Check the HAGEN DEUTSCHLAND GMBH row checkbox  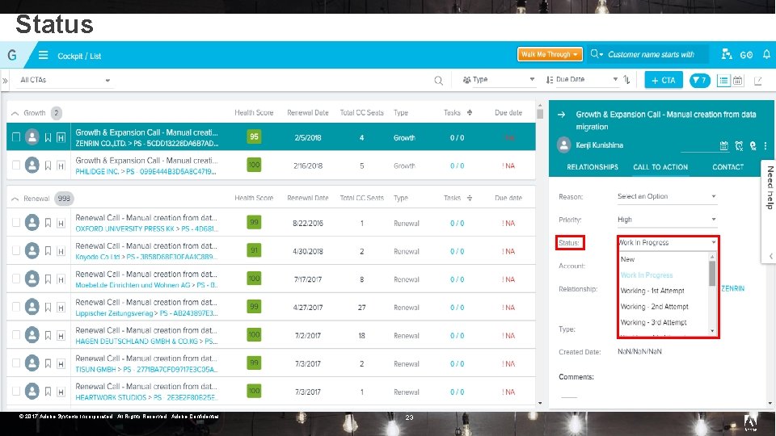pos(16,335)
